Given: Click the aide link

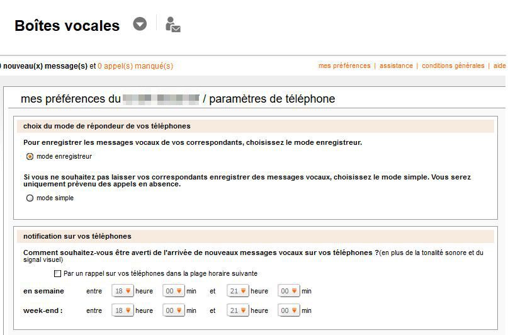Looking at the screenshot, I should point(499,65).
